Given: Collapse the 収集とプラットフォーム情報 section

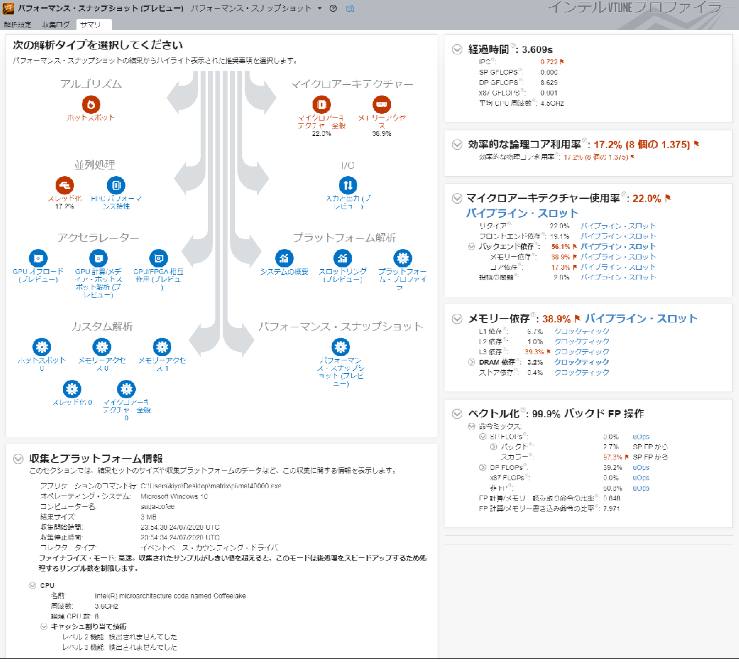Looking at the screenshot, I should tap(18, 459).
